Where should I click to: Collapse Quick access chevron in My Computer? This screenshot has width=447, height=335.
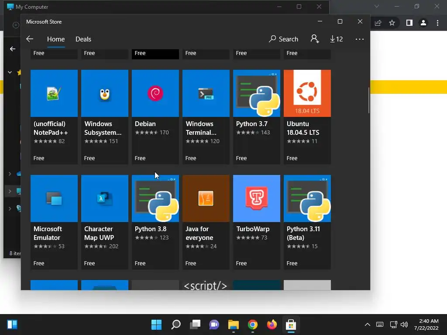[x=10, y=72]
